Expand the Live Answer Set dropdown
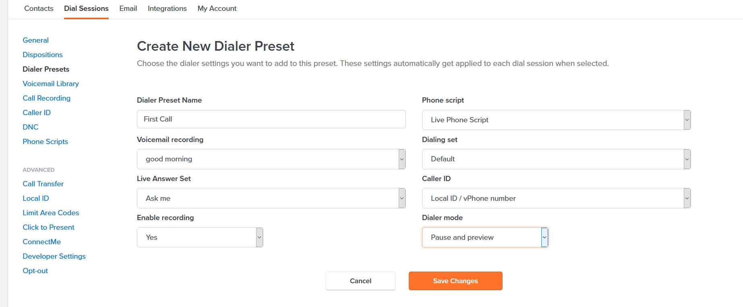The height and width of the screenshot is (307, 743). tap(271, 198)
